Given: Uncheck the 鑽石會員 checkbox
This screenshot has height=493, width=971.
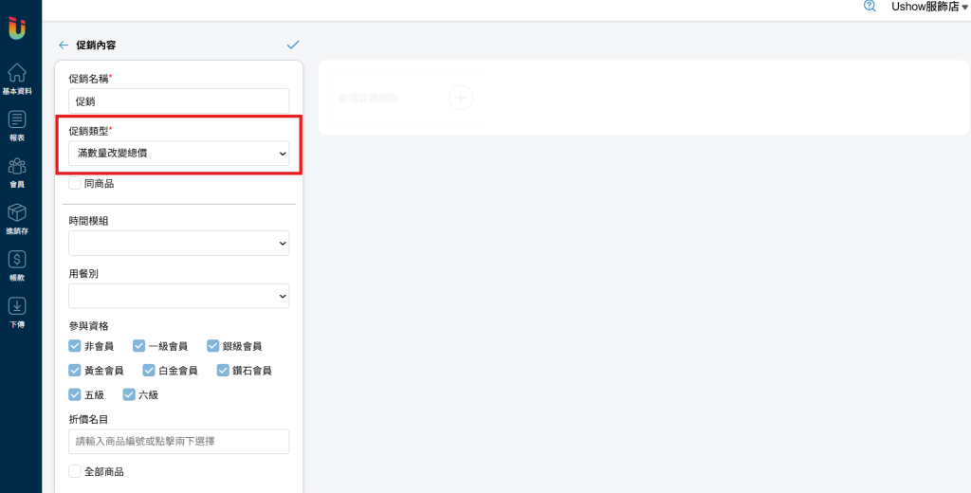Looking at the screenshot, I should pyautogui.click(x=223, y=371).
